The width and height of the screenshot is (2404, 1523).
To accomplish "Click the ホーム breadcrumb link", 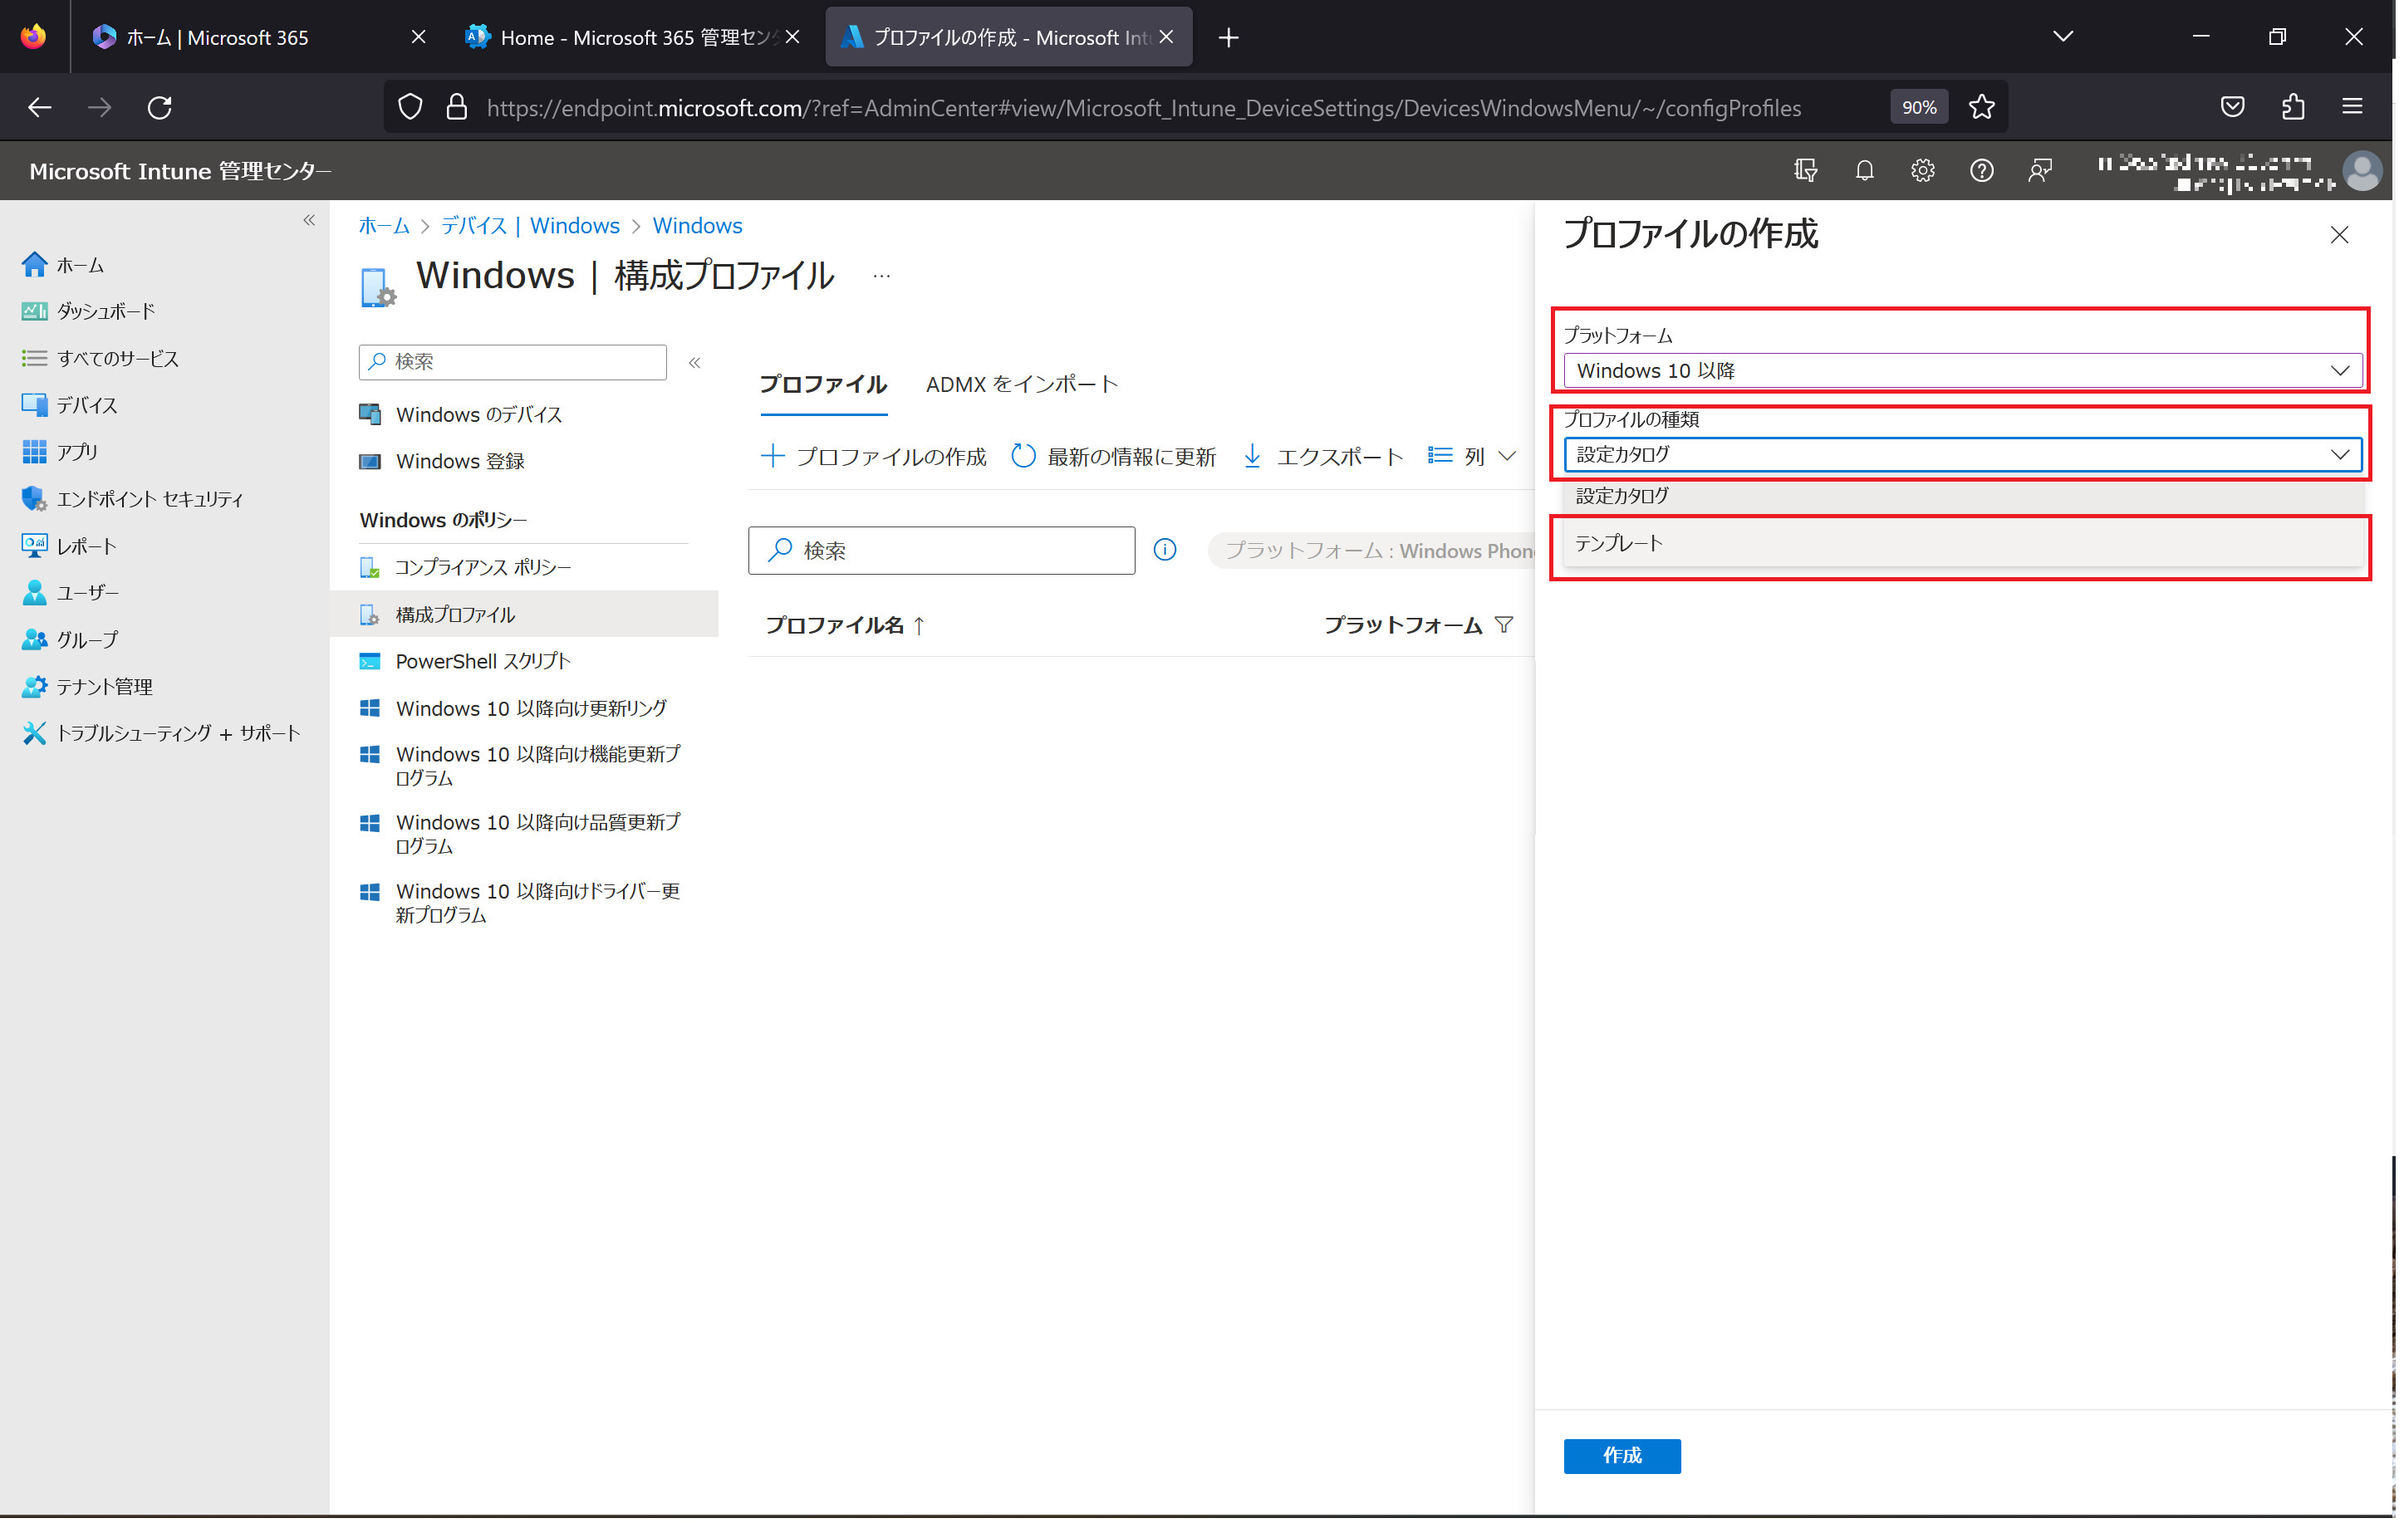I will coord(384,227).
